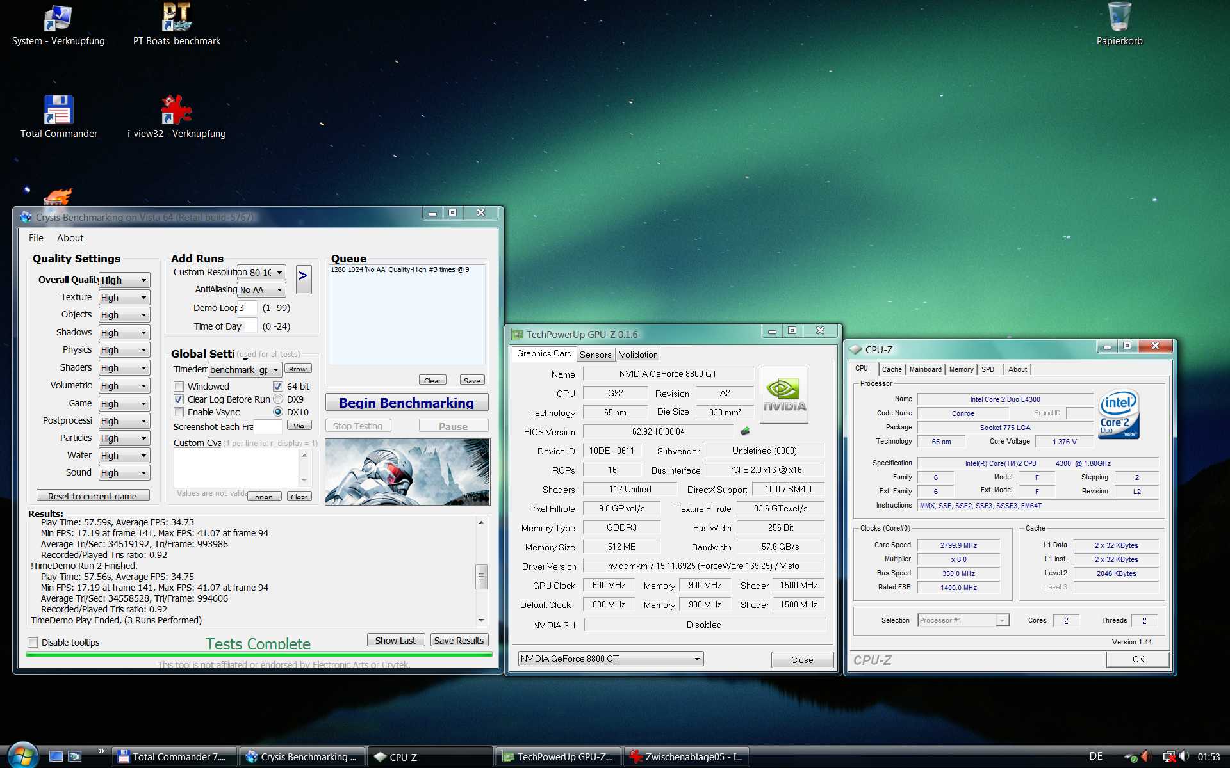This screenshot has height=768, width=1230.
Task: Click the Demo Loops input field
Action: (x=247, y=308)
